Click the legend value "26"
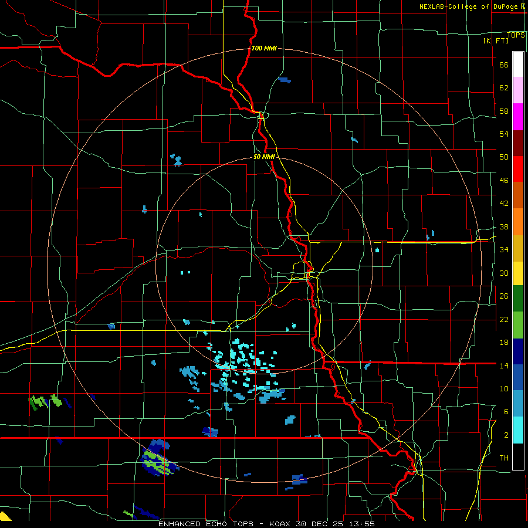 504,296
